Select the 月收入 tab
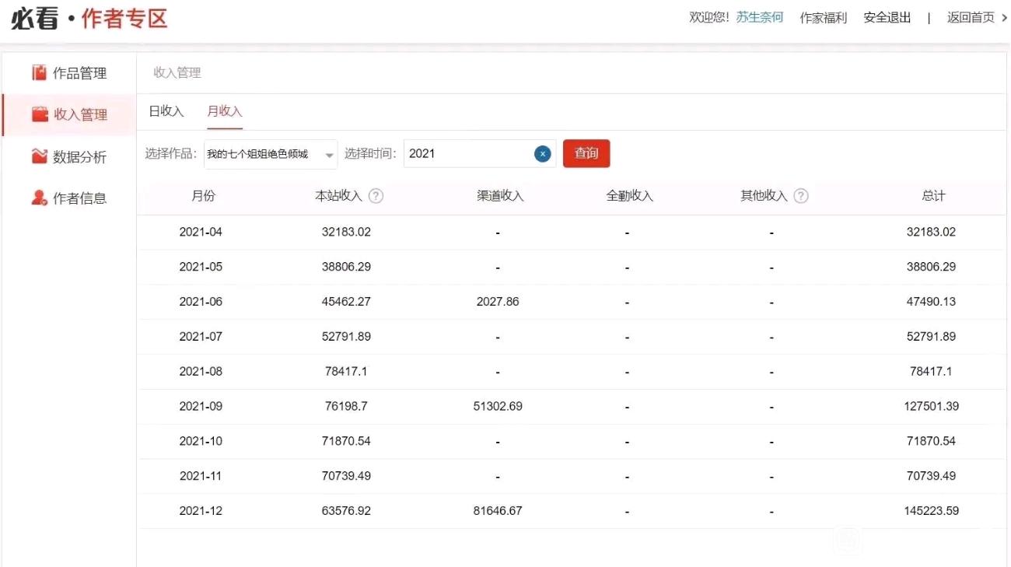 pos(225,111)
